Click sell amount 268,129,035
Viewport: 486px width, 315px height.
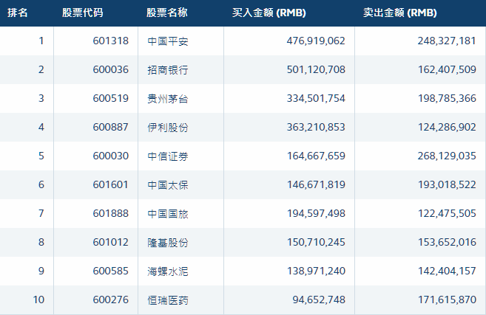pos(447,156)
